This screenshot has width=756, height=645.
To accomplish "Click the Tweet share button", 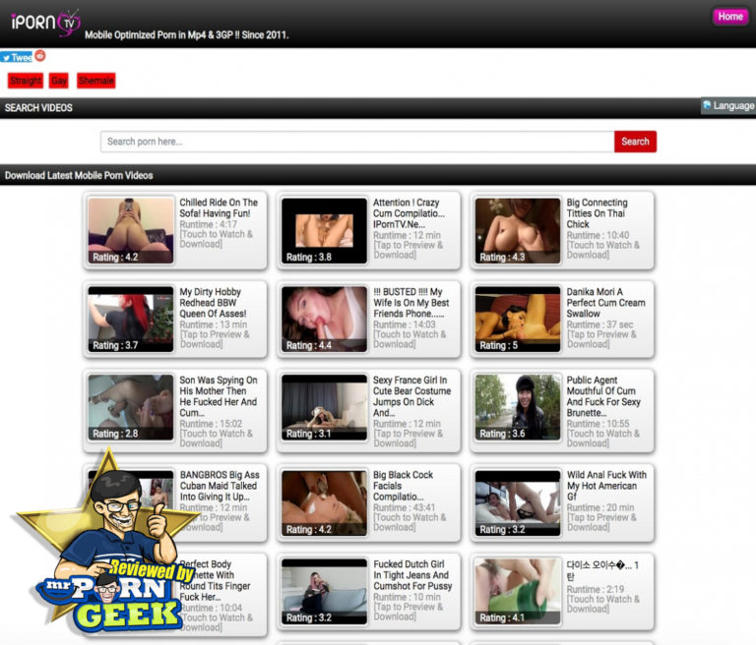I will click(17, 57).
